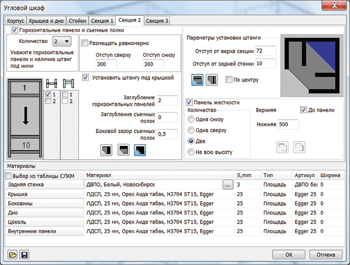Enable the Размещать равномерно checkbox

point(84,43)
